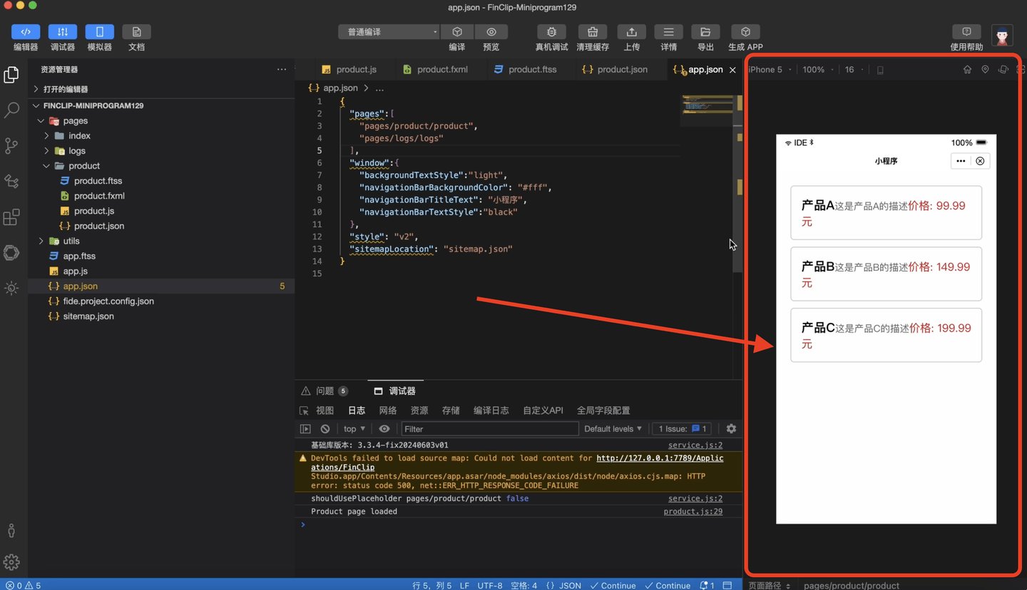Open console settings gear icon
The width and height of the screenshot is (1027, 590).
pos(731,429)
